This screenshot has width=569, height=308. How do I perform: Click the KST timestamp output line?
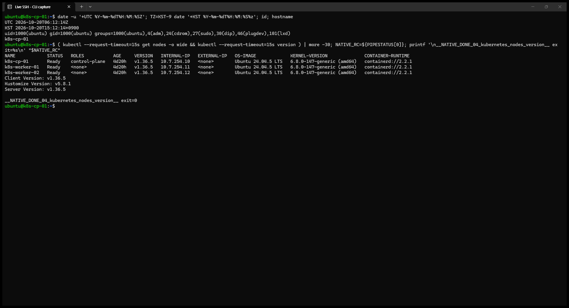pos(42,28)
